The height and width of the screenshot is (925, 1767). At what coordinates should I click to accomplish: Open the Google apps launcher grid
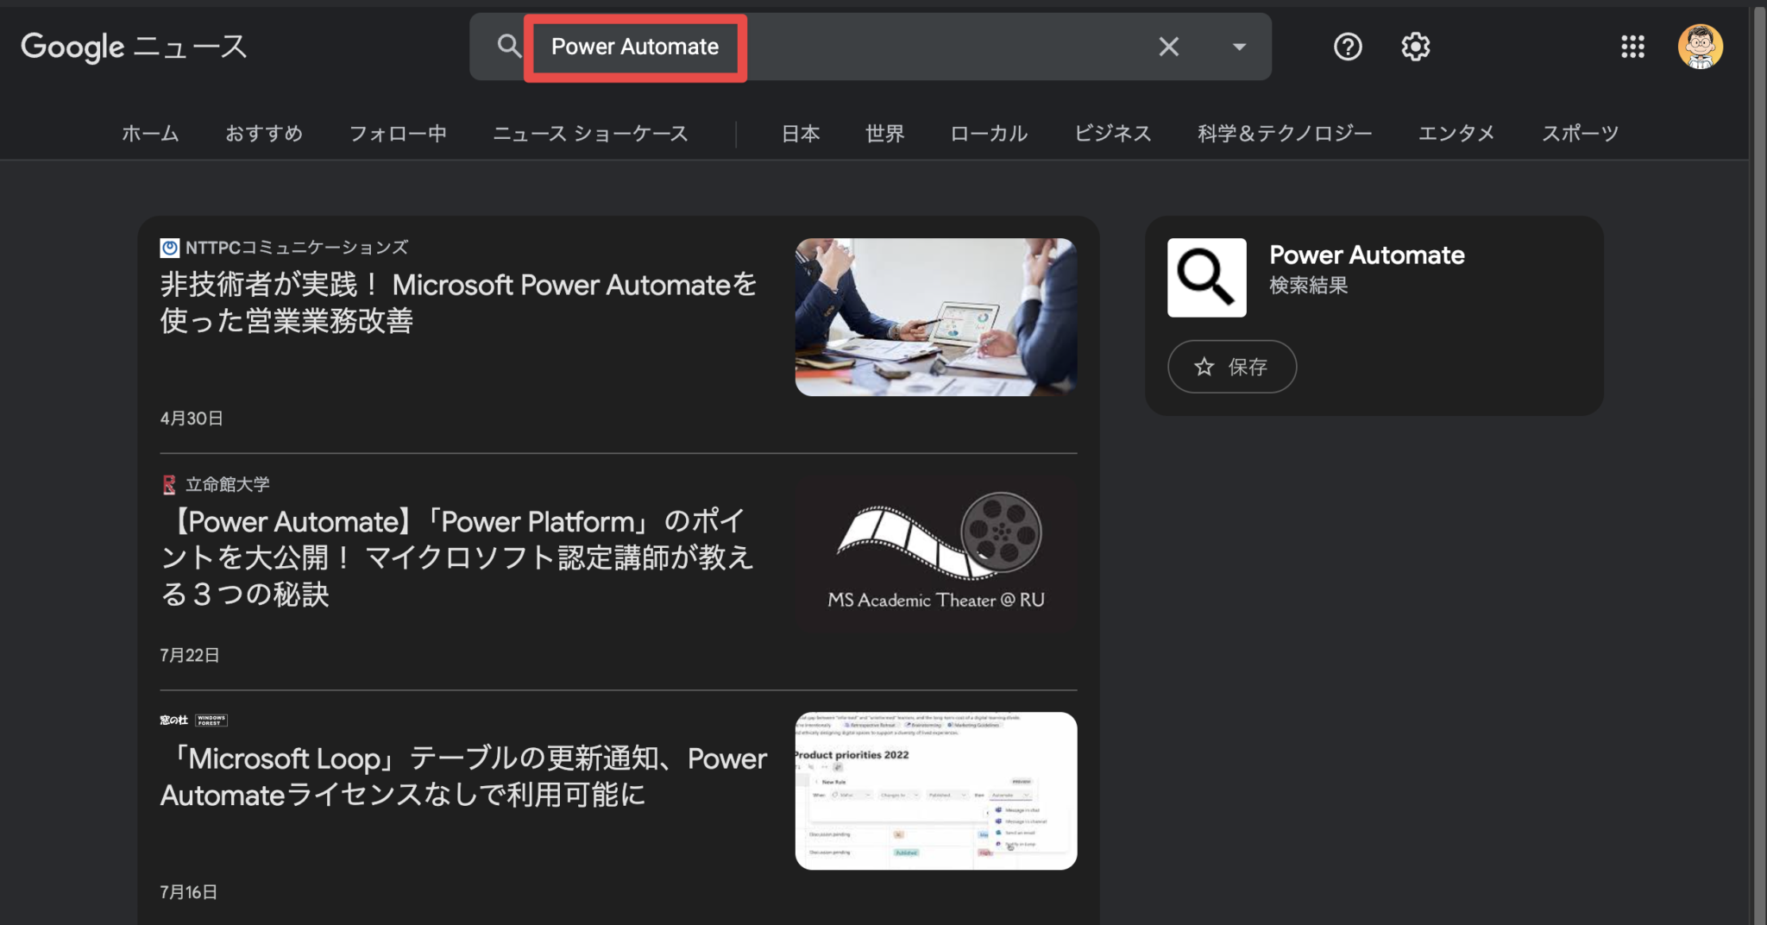click(1632, 47)
